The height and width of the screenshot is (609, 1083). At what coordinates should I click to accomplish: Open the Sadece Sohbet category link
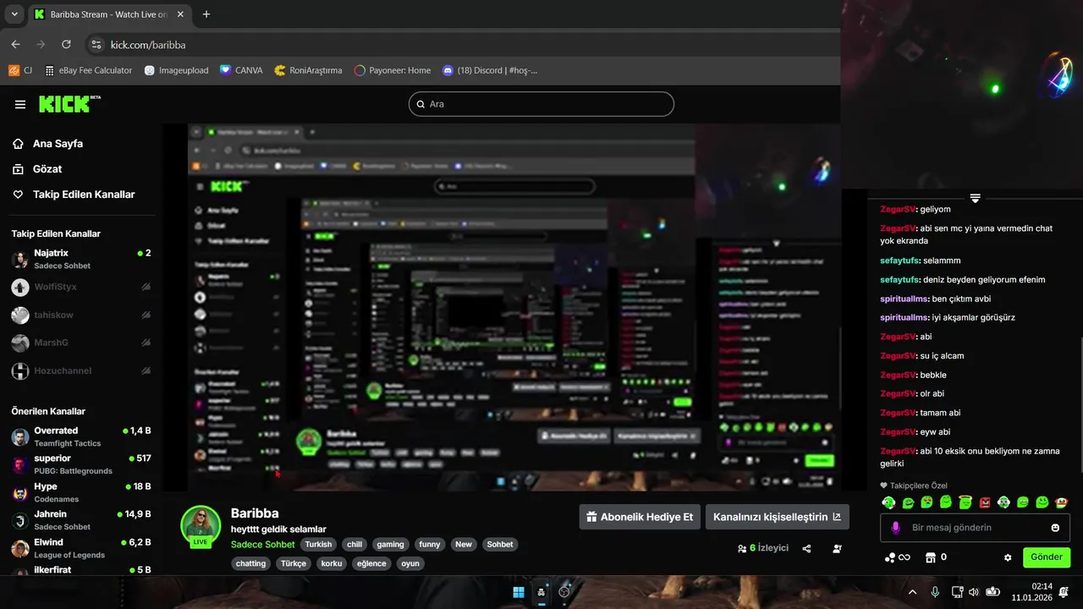tap(262, 545)
